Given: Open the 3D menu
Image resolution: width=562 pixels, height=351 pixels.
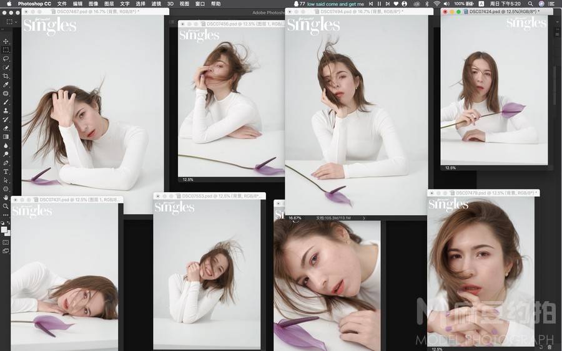Looking at the screenshot, I should 170,4.
